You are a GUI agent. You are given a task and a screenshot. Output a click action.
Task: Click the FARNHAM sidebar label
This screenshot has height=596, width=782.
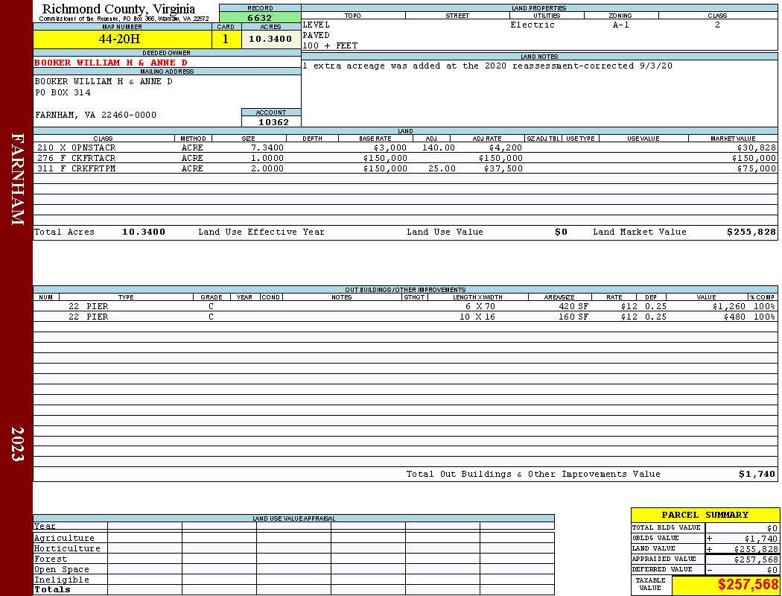pyautogui.click(x=17, y=179)
